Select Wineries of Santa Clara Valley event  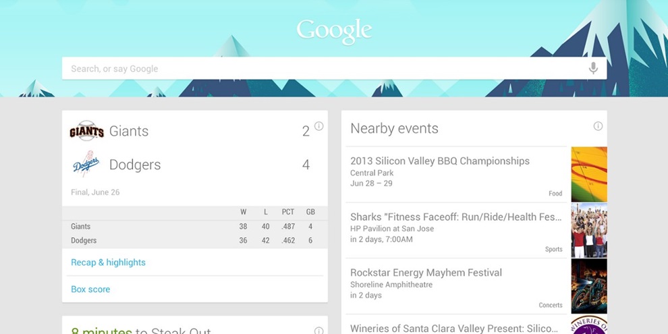pos(453,329)
